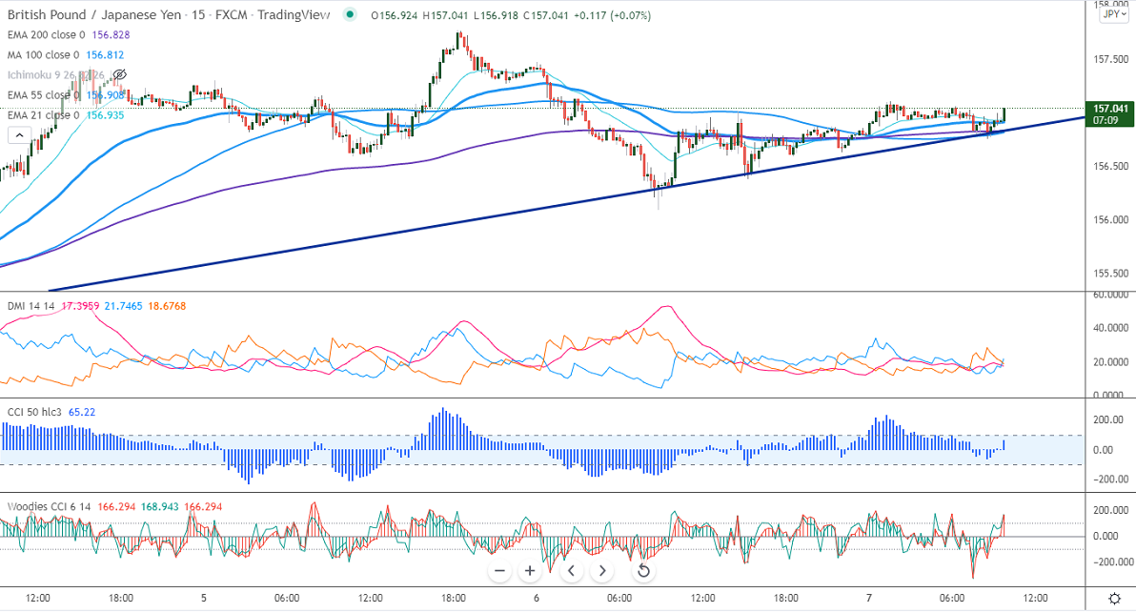The image size is (1136, 613).
Task: Zoom out with the minus button
Action: pos(500,571)
